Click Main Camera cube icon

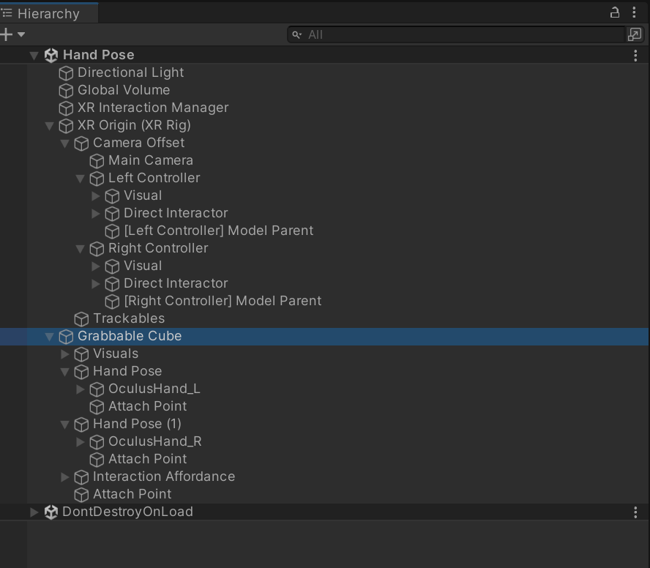[x=97, y=161]
